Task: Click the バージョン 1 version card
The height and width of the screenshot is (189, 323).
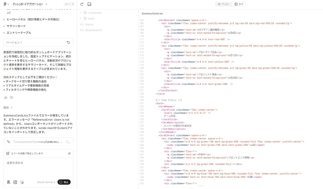Action: (38, 42)
